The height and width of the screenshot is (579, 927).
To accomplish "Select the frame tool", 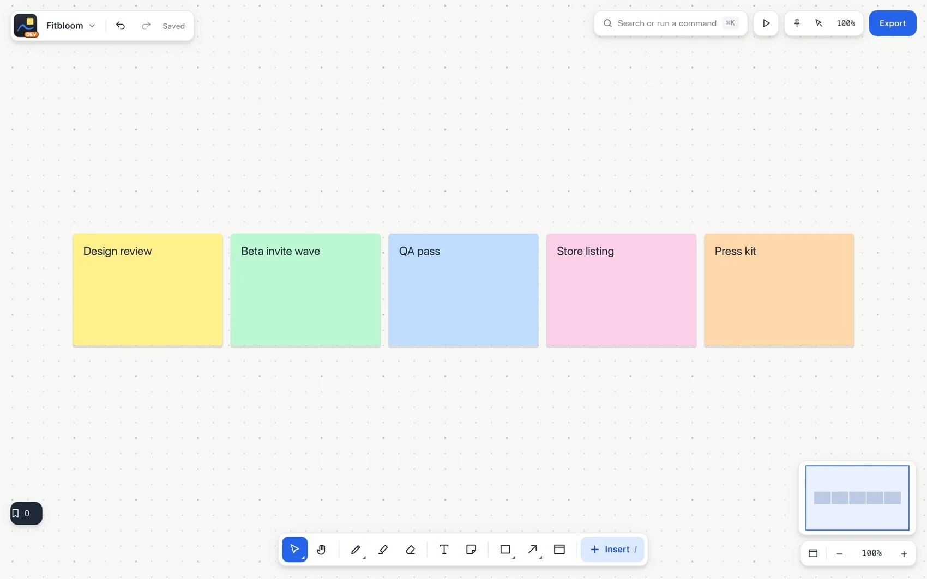I will click(559, 549).
